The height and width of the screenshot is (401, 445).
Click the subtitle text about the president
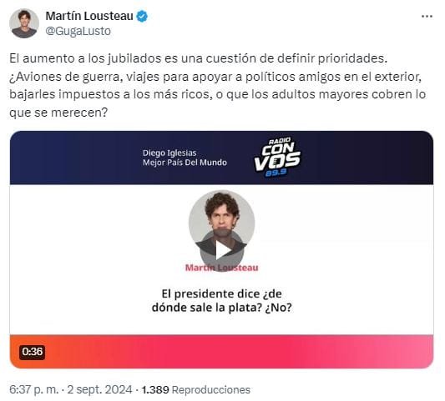click(221, 301)
